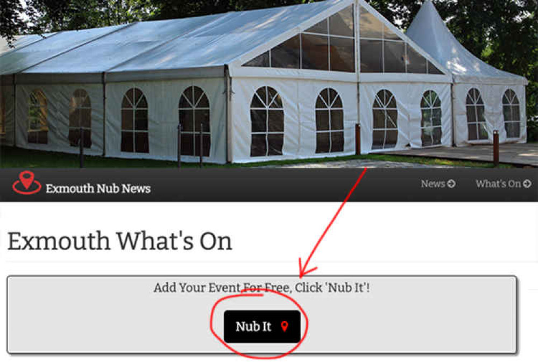
Task: Click the quoted 'Nub It' words in banner text
Action: 347,288
